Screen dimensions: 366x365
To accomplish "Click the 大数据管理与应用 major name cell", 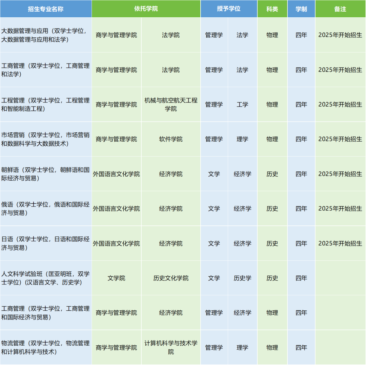I will click(46, 35).
